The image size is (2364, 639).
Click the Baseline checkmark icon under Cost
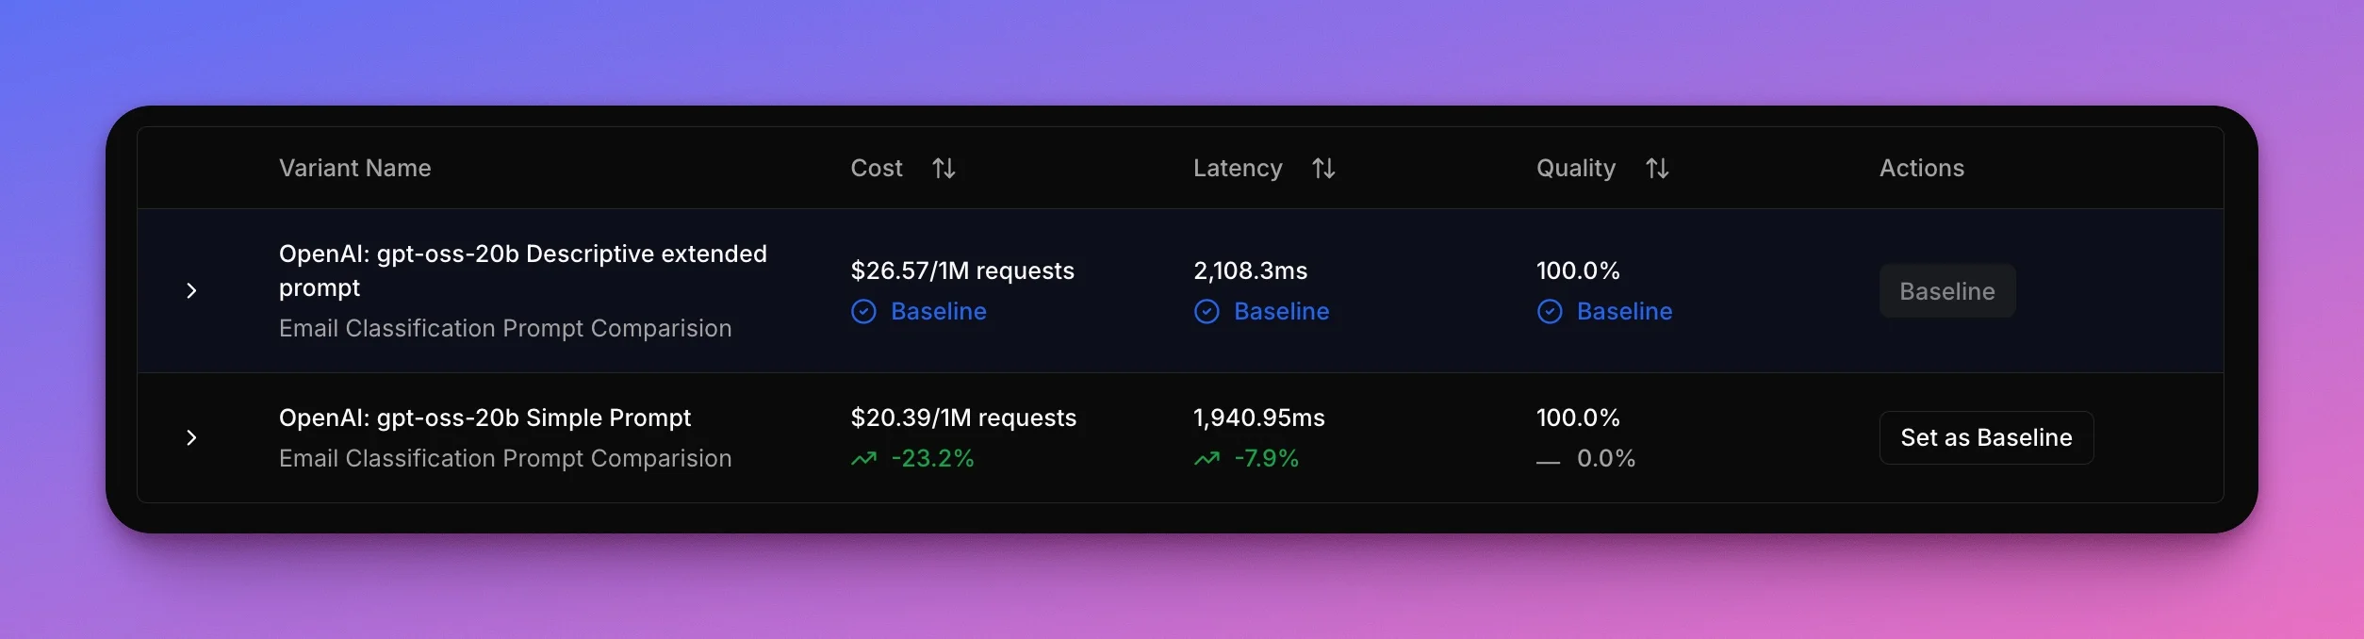point(863,312)
